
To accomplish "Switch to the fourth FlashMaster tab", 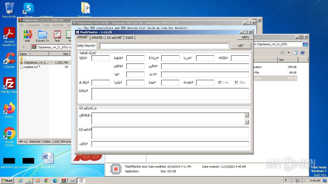I will (129, 38).
